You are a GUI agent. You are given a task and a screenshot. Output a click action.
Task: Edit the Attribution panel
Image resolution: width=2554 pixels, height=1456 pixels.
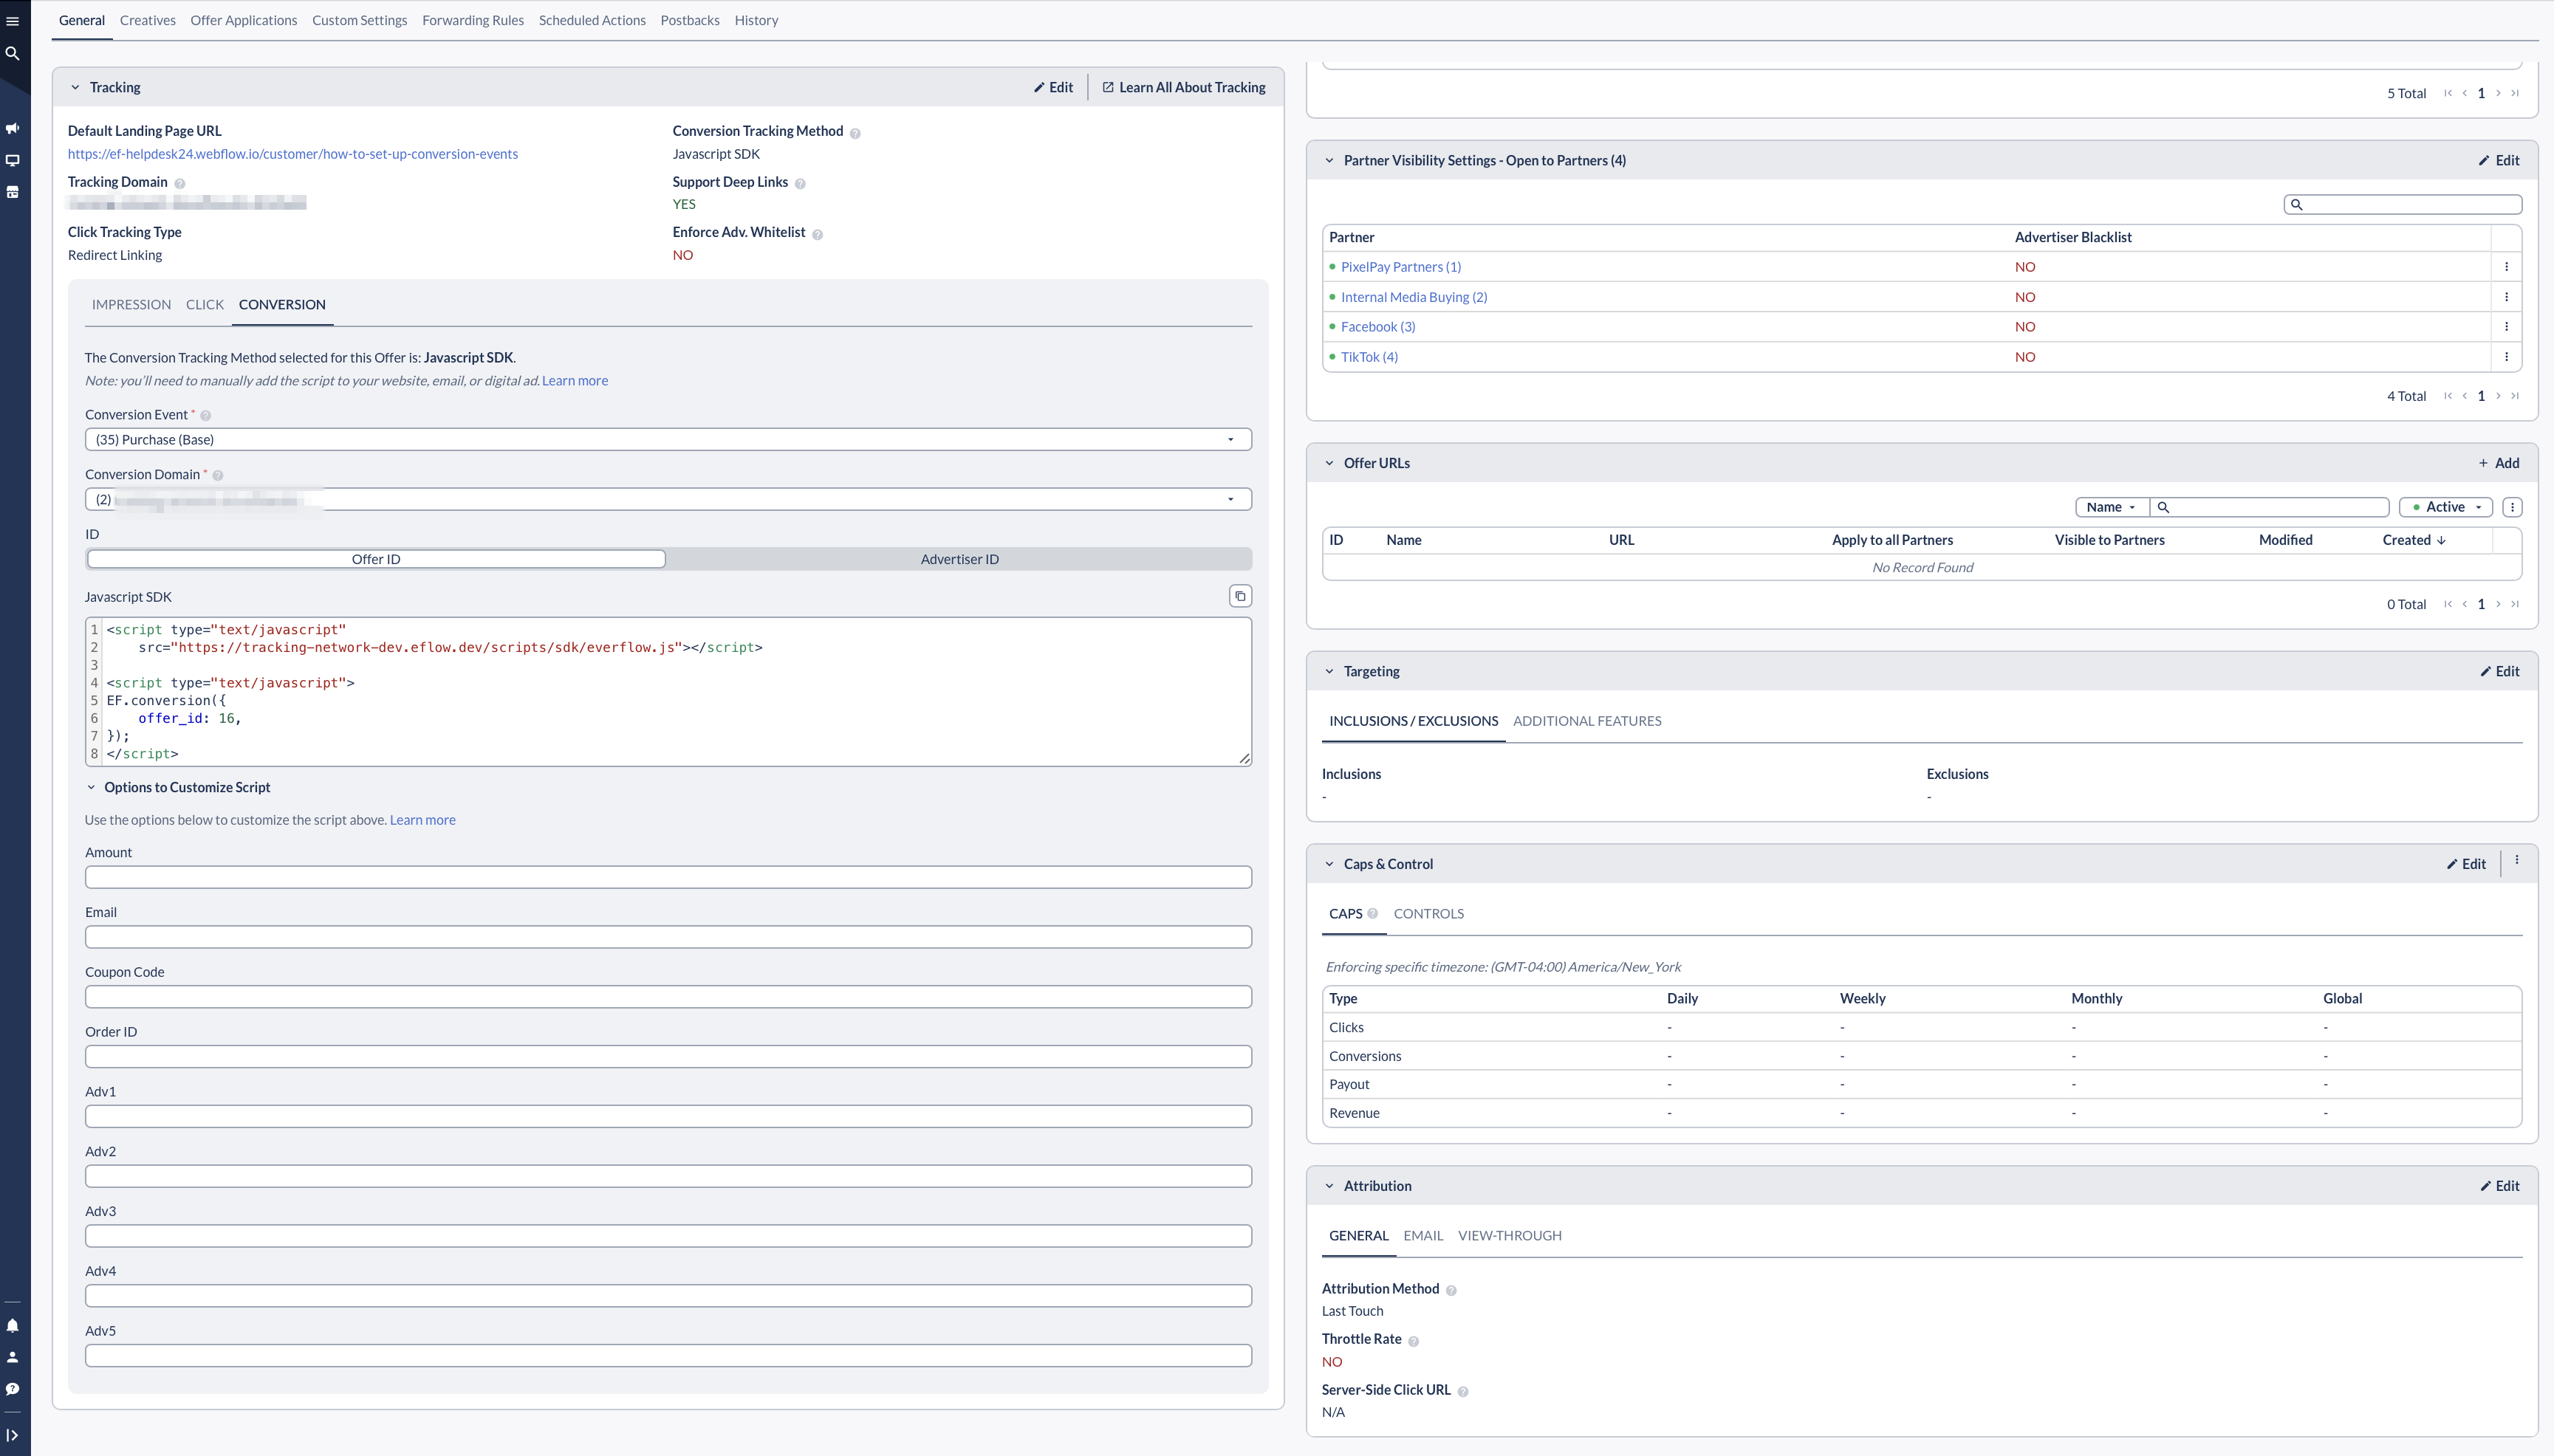coord(2498,1186)
